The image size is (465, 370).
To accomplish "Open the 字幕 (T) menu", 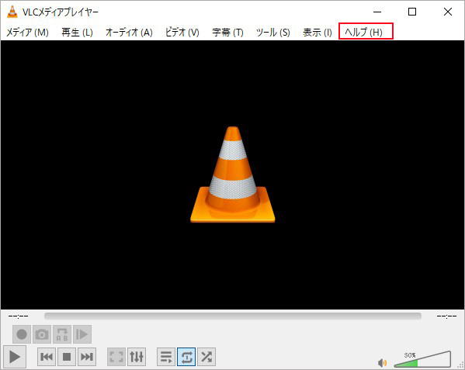I will pos(227,32).
